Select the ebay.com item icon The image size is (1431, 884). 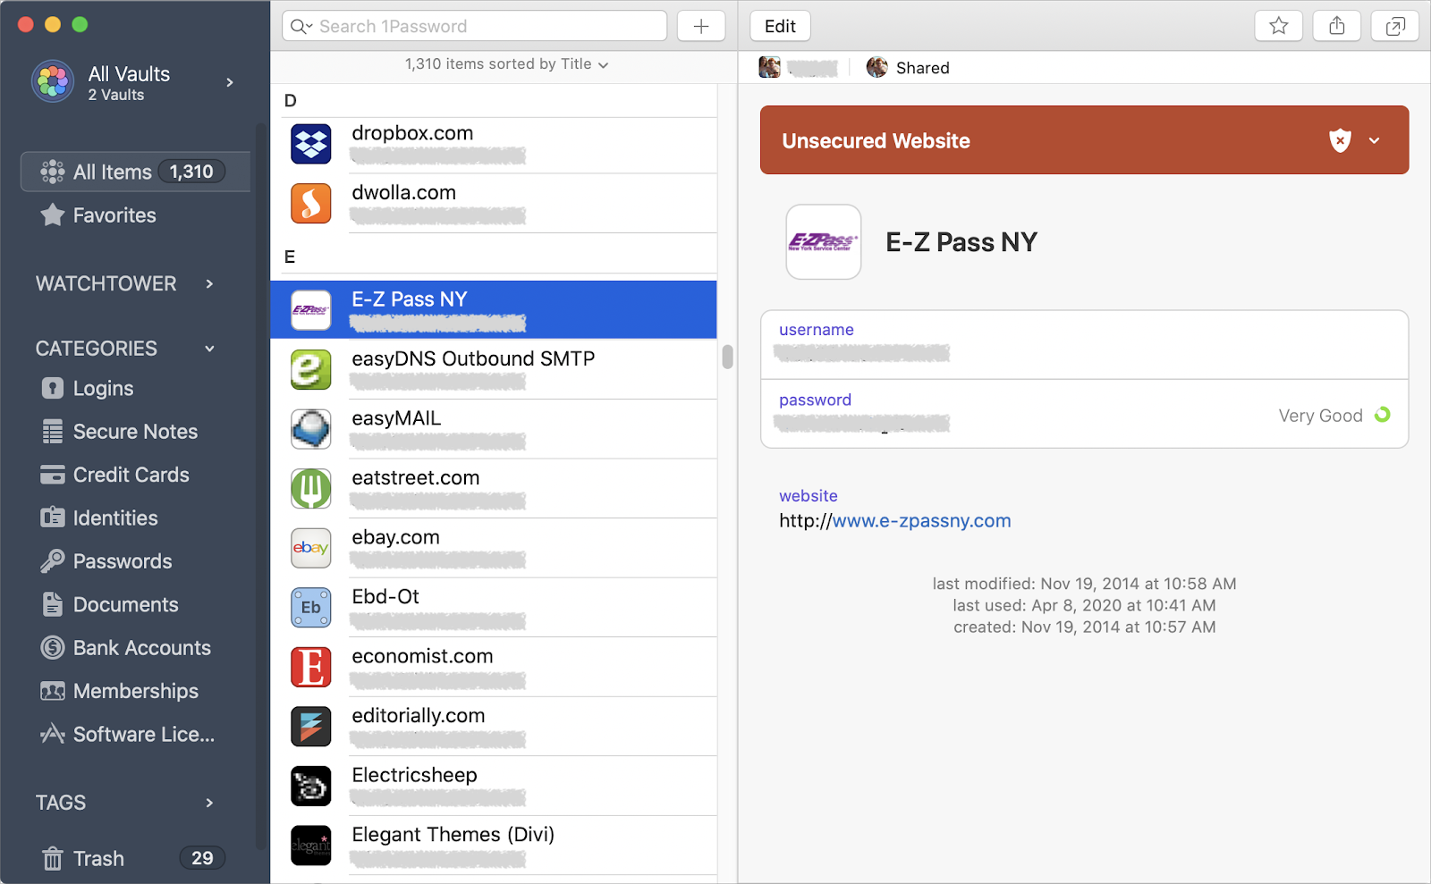[311, 548]
